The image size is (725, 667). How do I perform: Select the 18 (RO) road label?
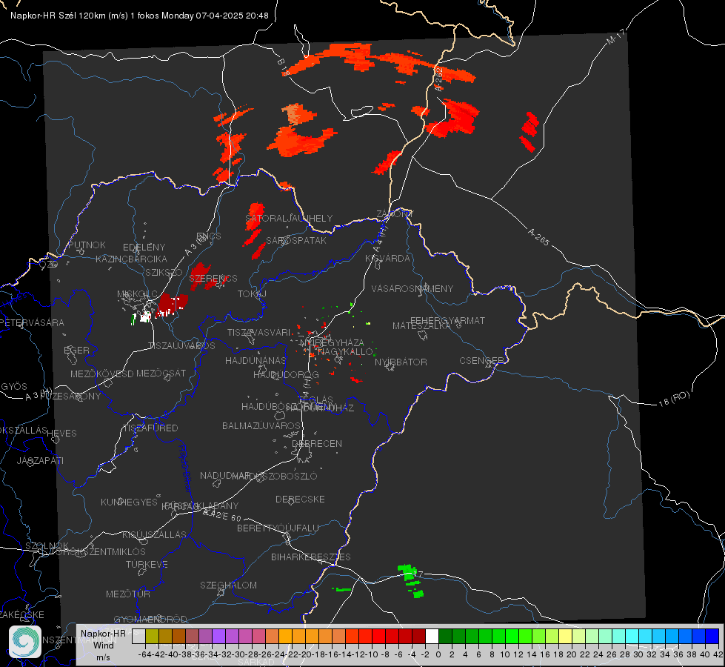pos(674,399)
